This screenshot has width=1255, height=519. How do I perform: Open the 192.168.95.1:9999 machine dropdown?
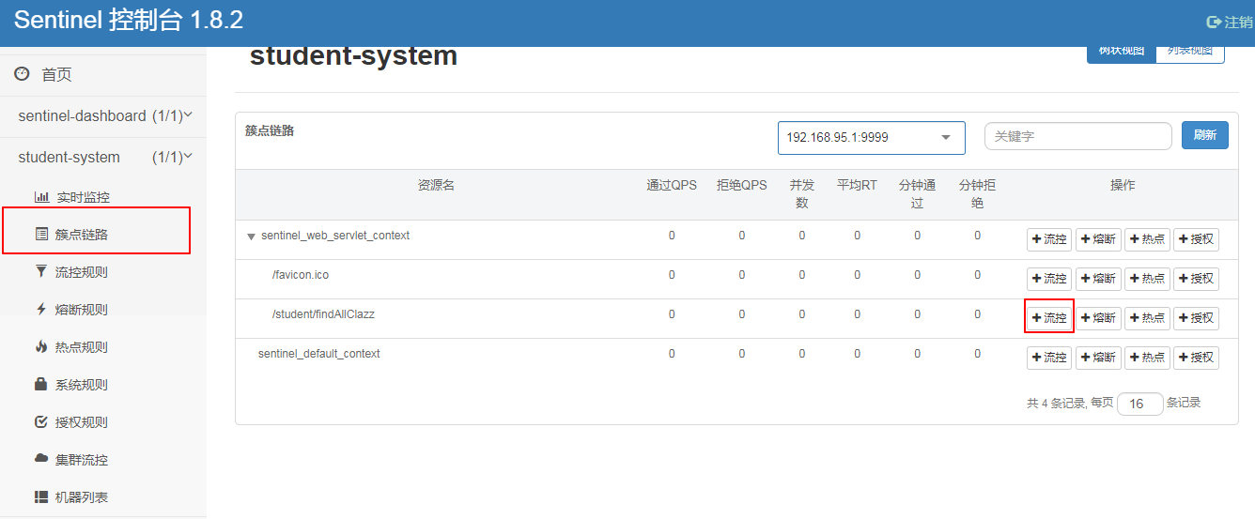(871, 137)
